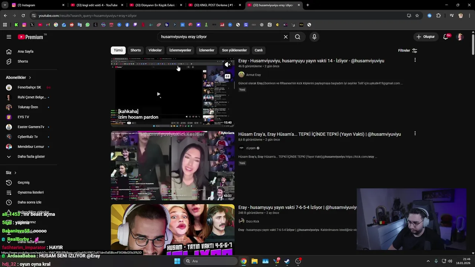
Task: Open the Facebook bookmark
Action: coord(127,25)
